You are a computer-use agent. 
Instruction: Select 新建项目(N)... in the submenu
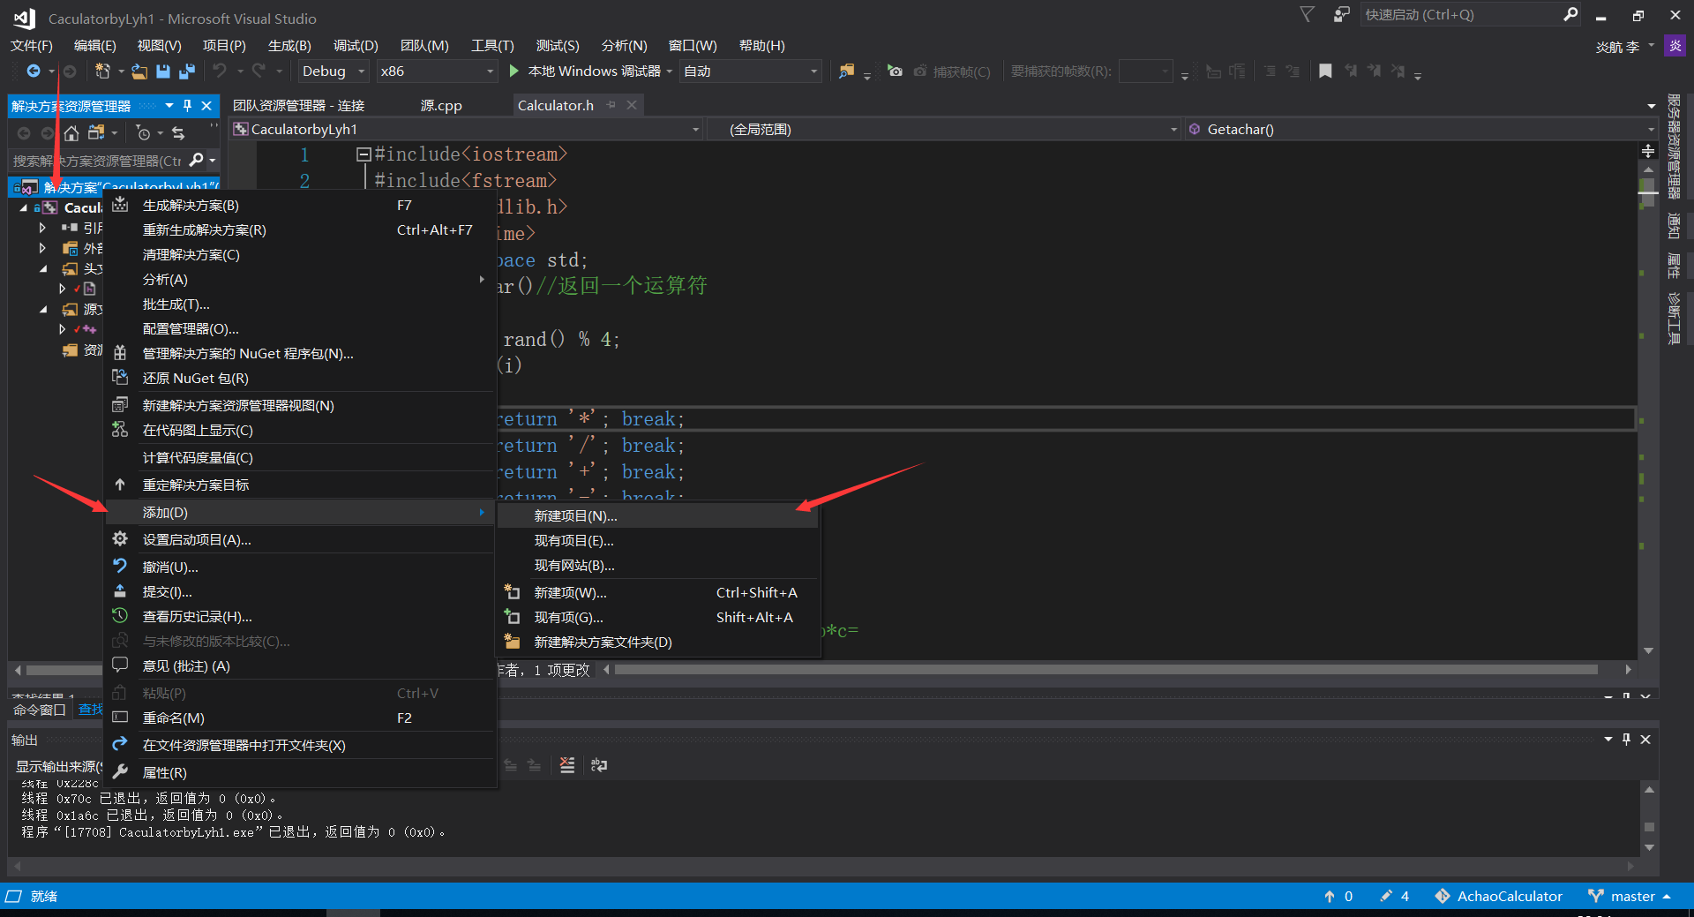pyautogui.click(x=658, y=516)
